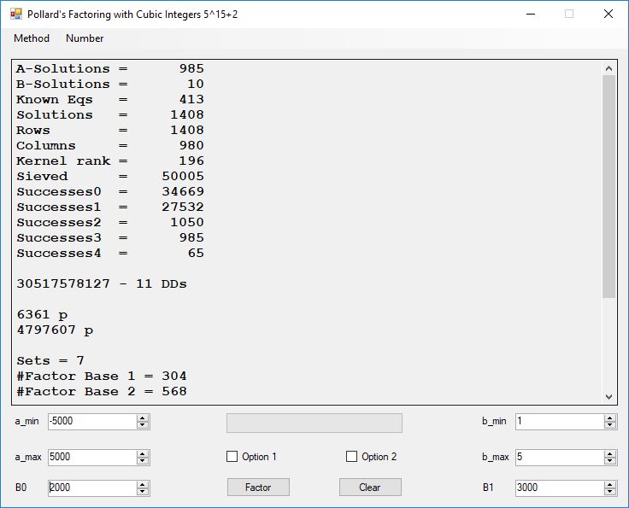Screen dimensions: 629x508
Task: Click the 'A-Solutions = 985' line
Action: [110, 69]
